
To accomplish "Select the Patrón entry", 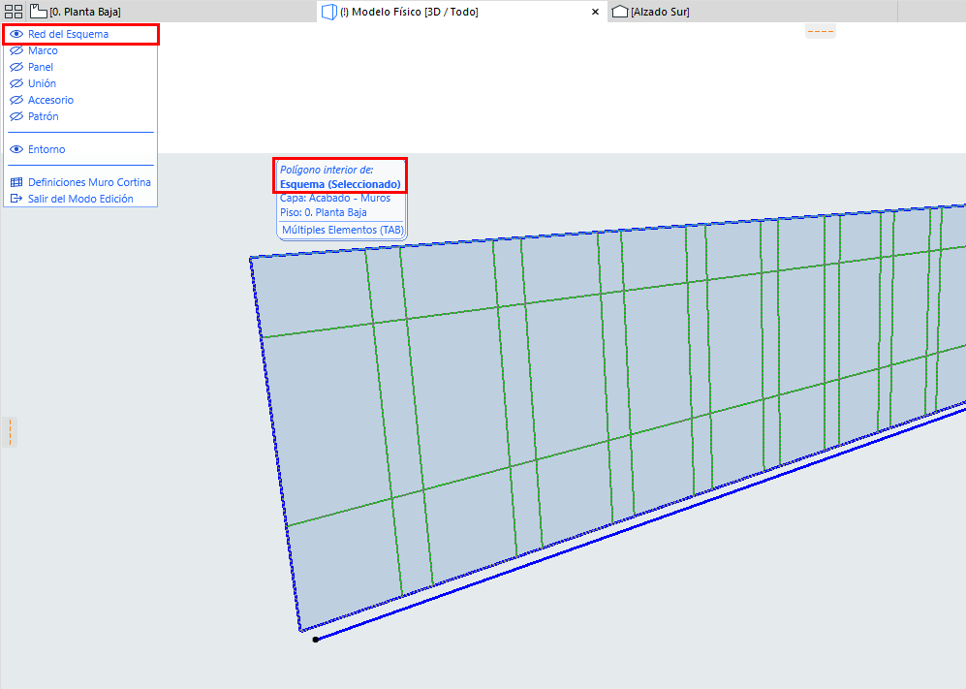I will (44, 116).
